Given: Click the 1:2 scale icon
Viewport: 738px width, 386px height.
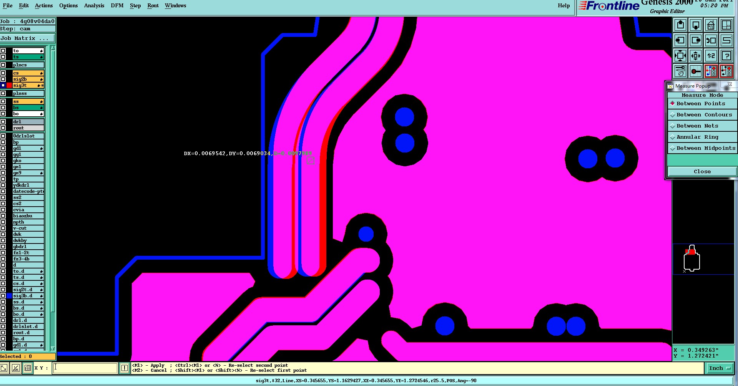Looking at the screenshot, I should pos(711,56).
